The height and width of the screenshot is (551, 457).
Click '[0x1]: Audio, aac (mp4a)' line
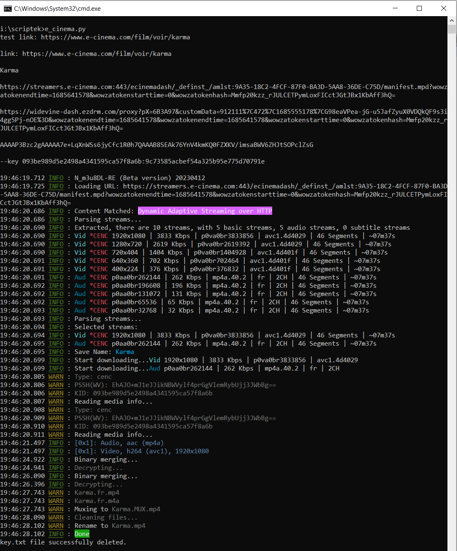click(x=82, y=443)
